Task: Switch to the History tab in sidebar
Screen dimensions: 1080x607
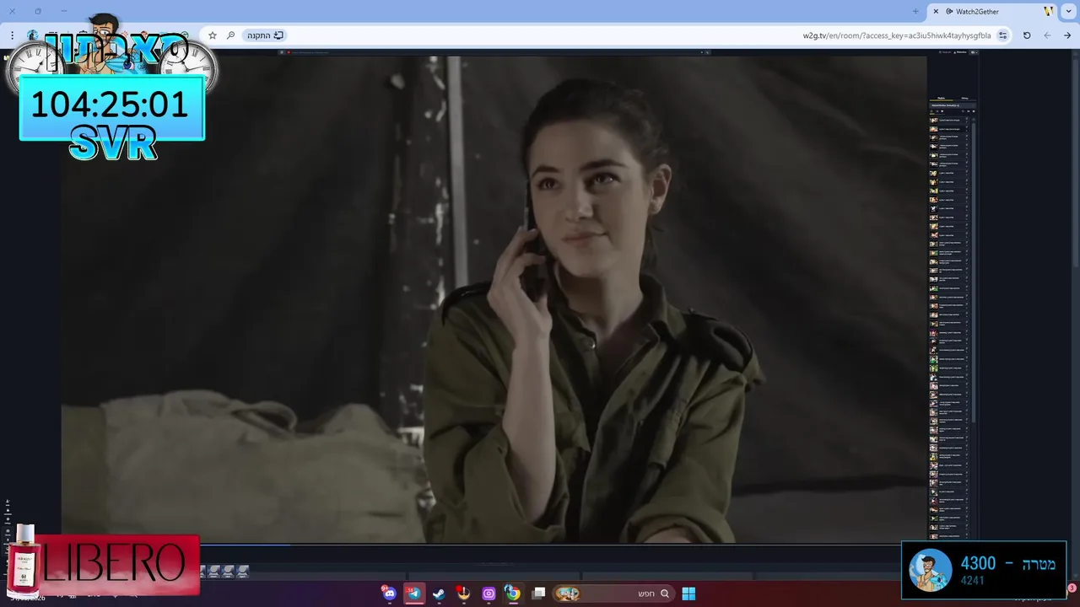Action: [x=964, y=99]
